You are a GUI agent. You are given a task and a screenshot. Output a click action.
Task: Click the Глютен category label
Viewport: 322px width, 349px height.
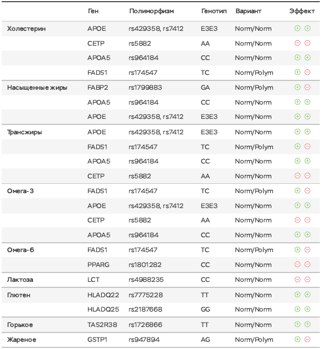(x=19, y=295)
